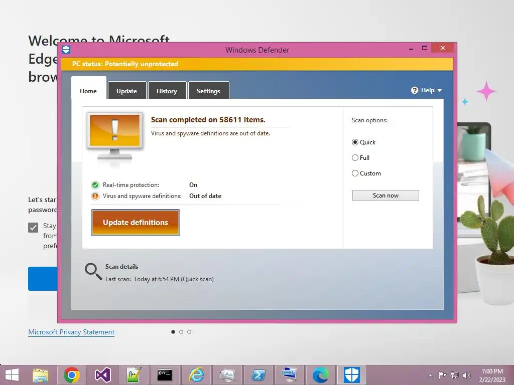Open PowerShell from the taskbar
Viewport: 514px width, 385px height.
pos(258,375)
